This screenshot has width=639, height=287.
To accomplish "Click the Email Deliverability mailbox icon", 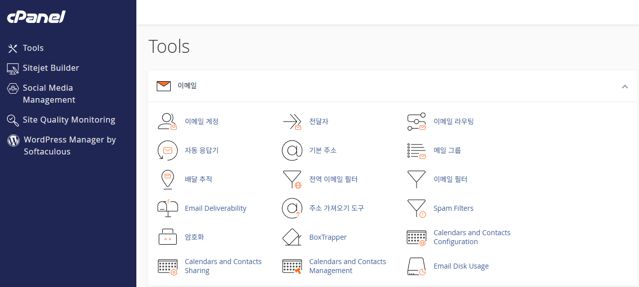I will click(167, 208).
